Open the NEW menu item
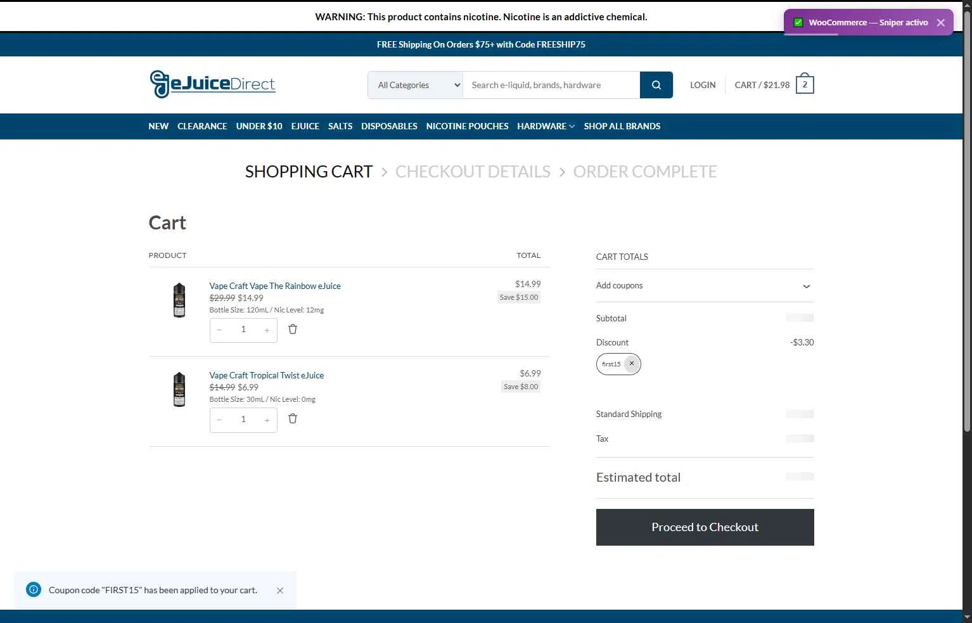 tap(158, 126)
